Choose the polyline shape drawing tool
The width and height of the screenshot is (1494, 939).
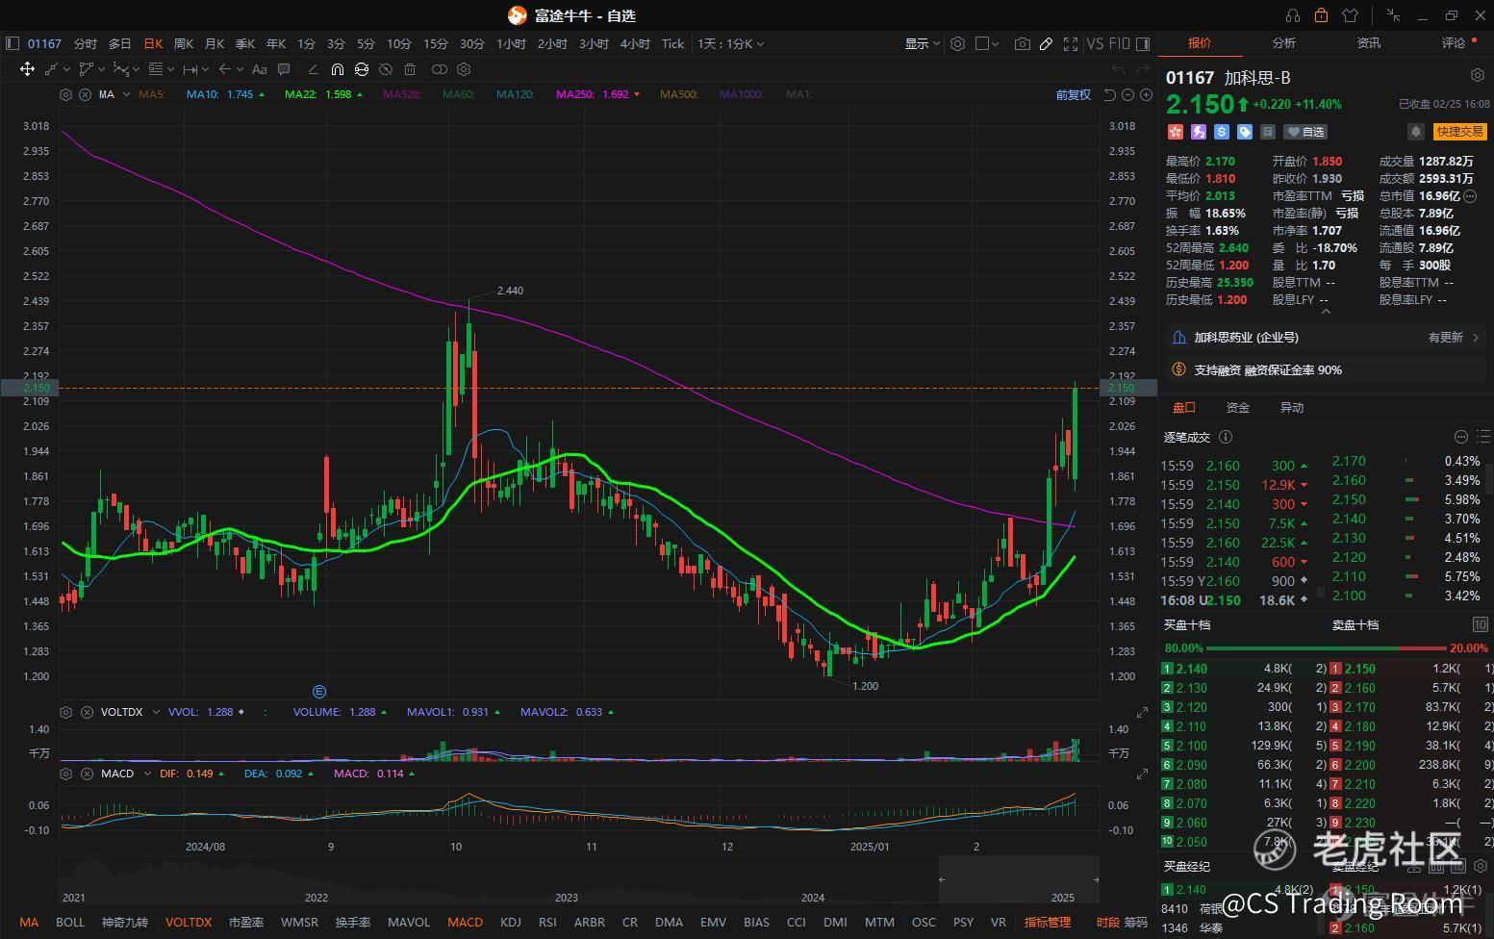tap(87, 69)
